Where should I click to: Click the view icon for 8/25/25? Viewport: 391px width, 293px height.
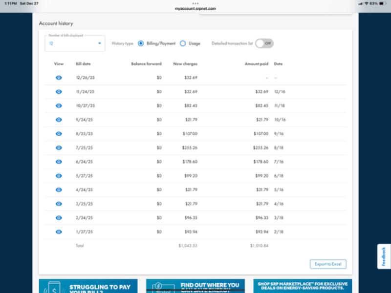[59, 133]
